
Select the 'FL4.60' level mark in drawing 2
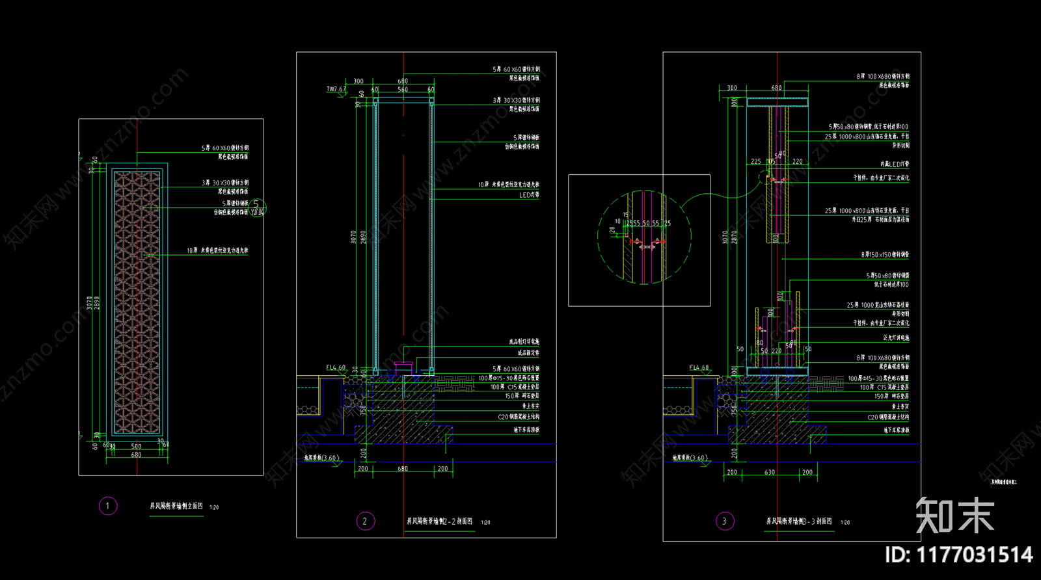click(336, 367)
